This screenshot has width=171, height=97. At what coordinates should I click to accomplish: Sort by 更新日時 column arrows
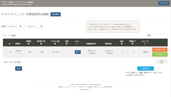click(116, 43)
